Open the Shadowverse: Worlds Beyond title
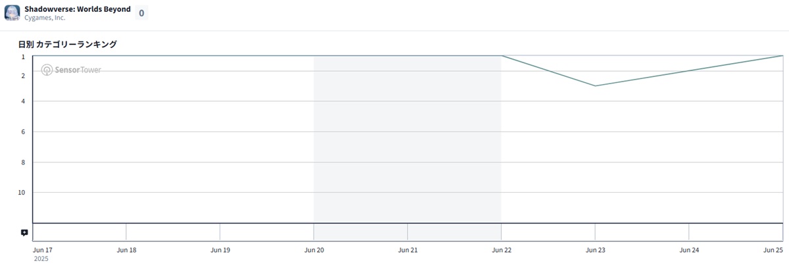The width and height of the screenshot is (789, 265). pyautogui.click(x=78, y=9)
